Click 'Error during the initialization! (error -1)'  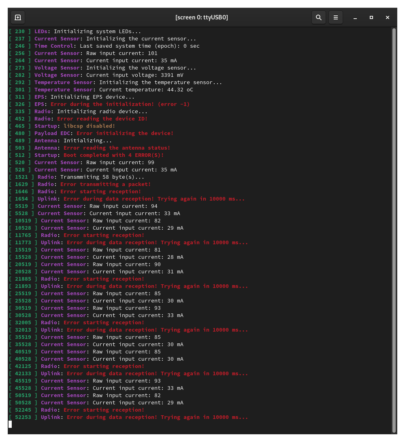click(120, 104)
